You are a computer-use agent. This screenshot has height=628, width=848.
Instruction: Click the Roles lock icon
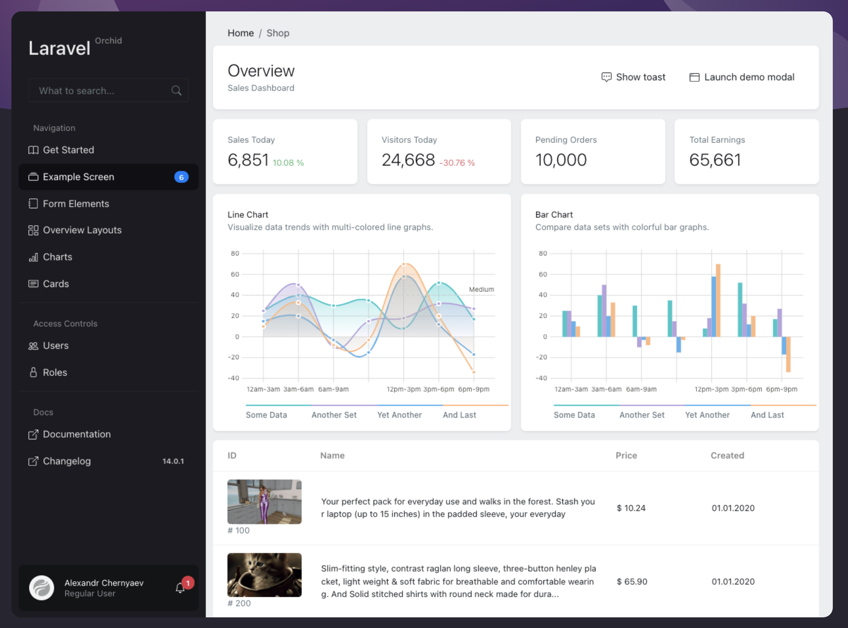point(33,373)
